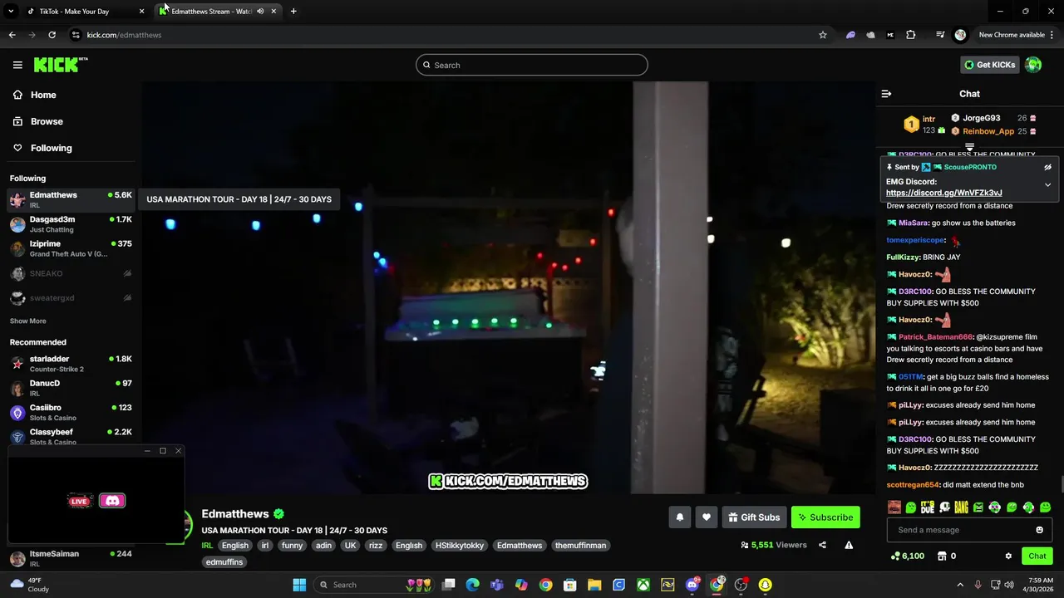1064x598 pixels.
Task: Open Dasgasd3m channel from sidebar
Action: click(x=71, y=224)
